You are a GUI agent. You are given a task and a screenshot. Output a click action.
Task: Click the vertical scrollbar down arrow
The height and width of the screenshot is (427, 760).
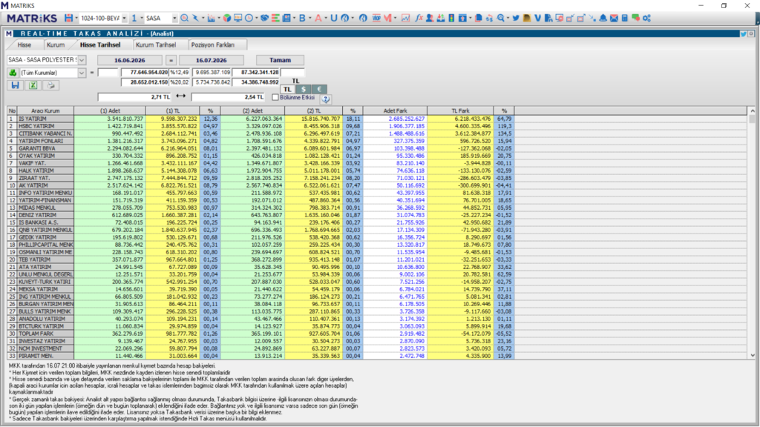(x=753, y=355)
